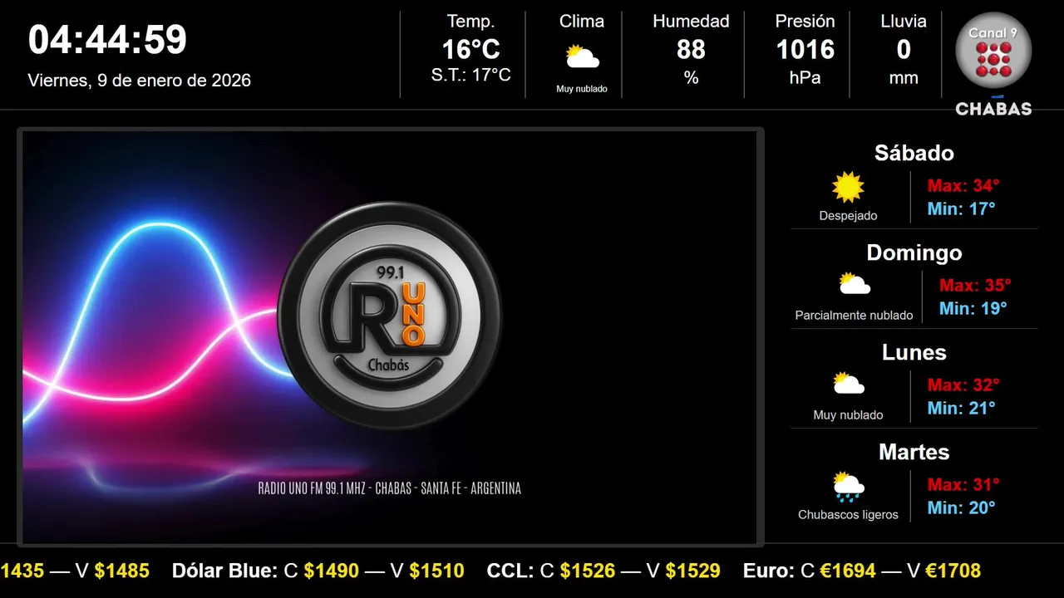The width and height of the screenshot is (1064, 598).
Task: Click Sábado's 'Min: 17°' value
Action: click(x=962, y=208)
